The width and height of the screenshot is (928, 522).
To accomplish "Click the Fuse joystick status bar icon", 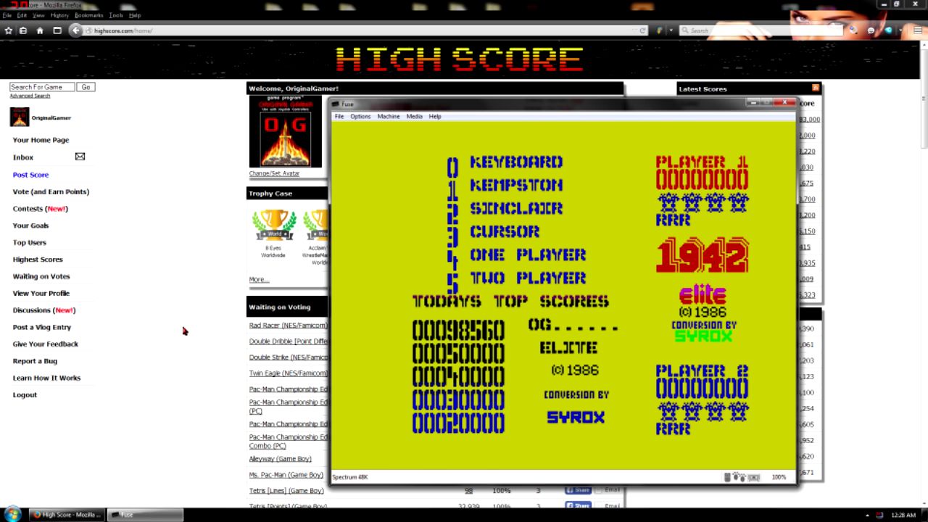I will point(740,477).
